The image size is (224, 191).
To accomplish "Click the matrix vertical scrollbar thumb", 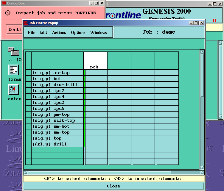I will pyautogui.click(x=202, y=75).
